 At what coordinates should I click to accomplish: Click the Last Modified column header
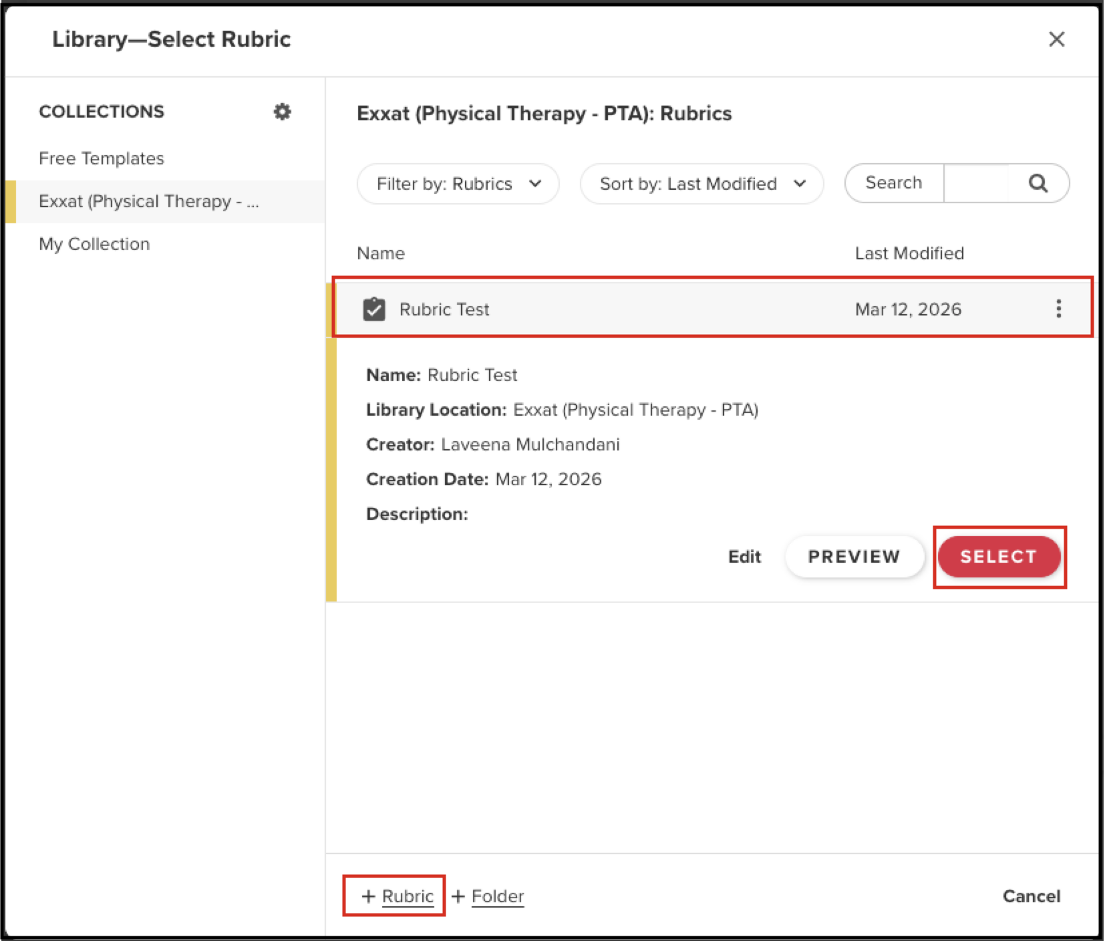[909, 253]
